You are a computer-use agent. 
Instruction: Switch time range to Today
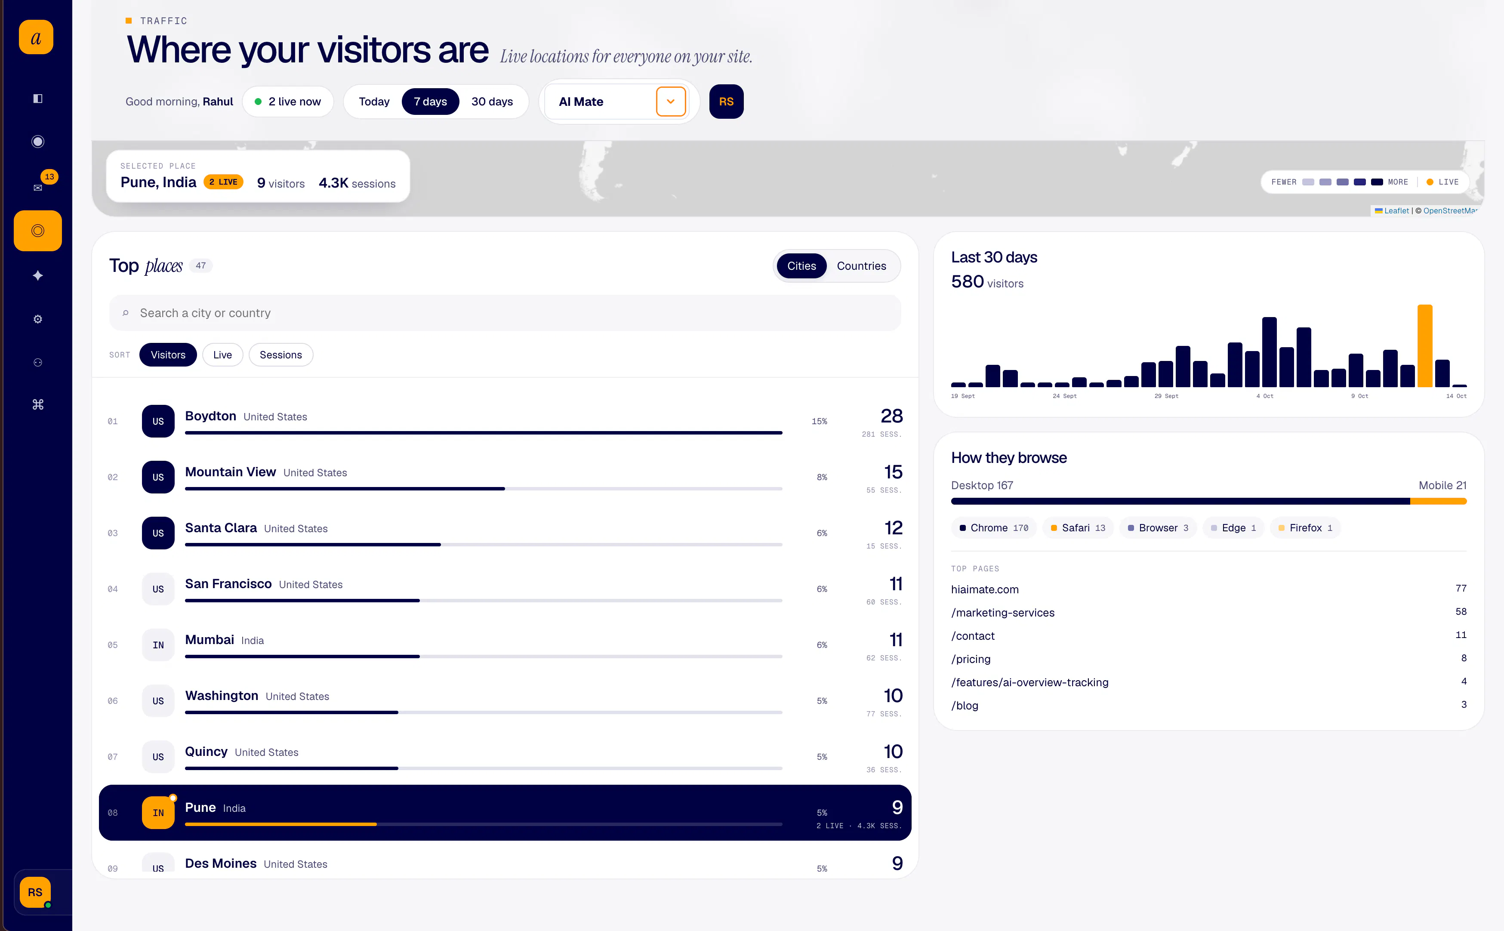click(374, 102)
